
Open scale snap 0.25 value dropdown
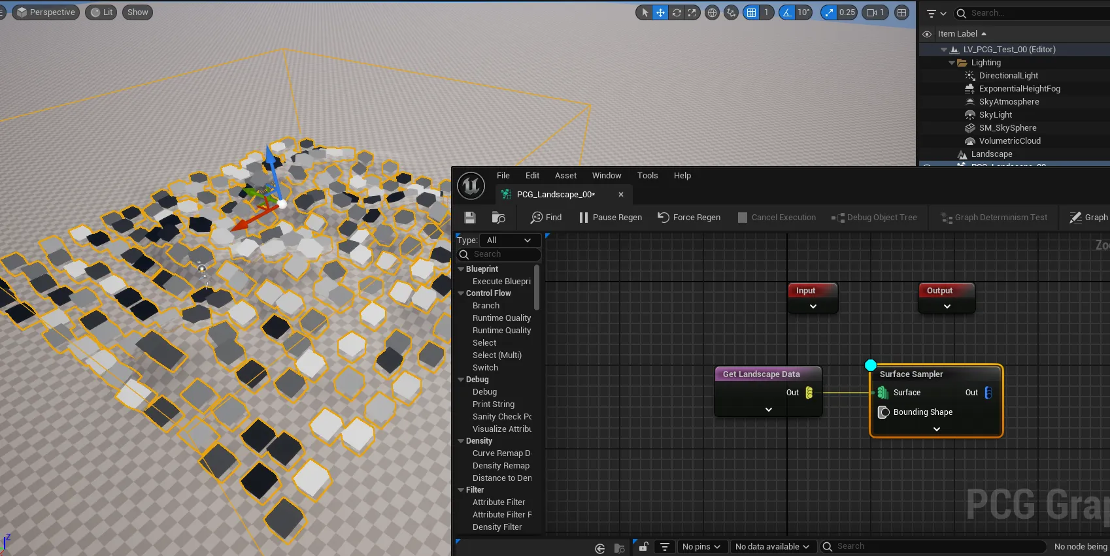(x=847, y=12)
